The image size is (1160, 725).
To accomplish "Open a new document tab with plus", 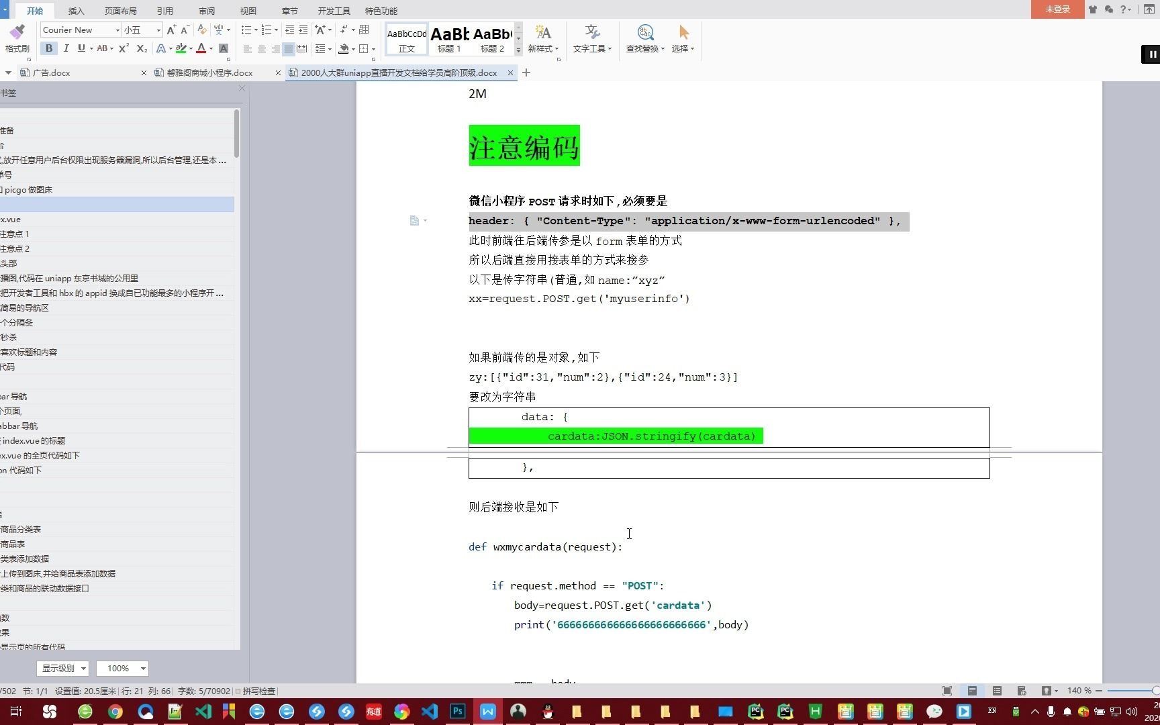I will coord(526,72).
